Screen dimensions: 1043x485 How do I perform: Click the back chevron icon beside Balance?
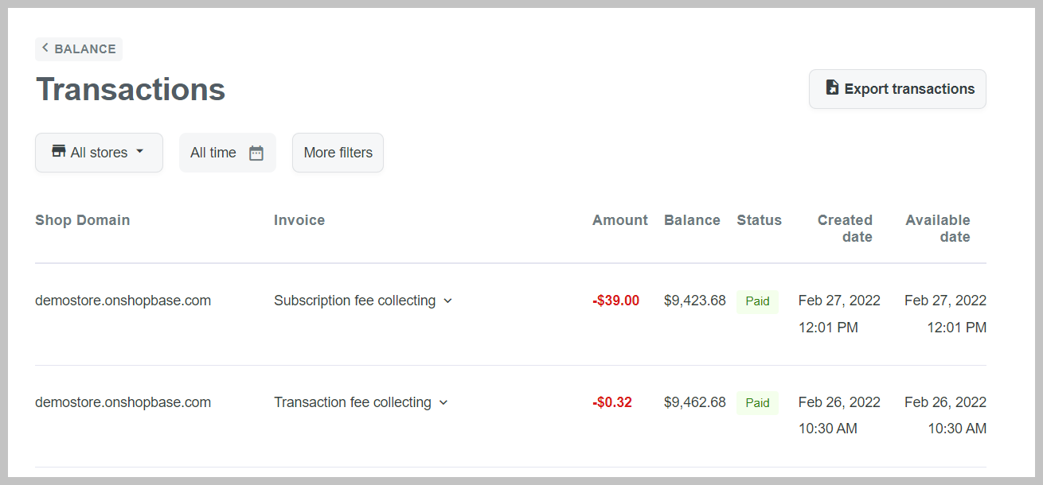point(45,48)
